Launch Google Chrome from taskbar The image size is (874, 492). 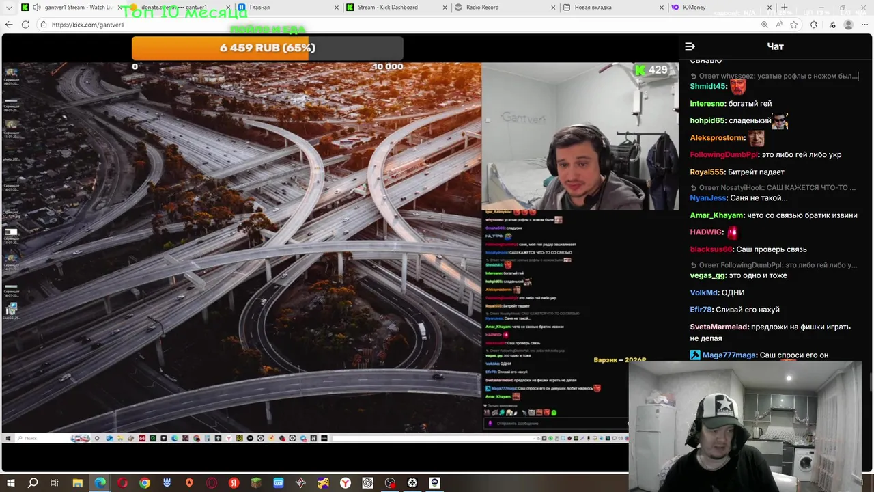coord(145,483)
